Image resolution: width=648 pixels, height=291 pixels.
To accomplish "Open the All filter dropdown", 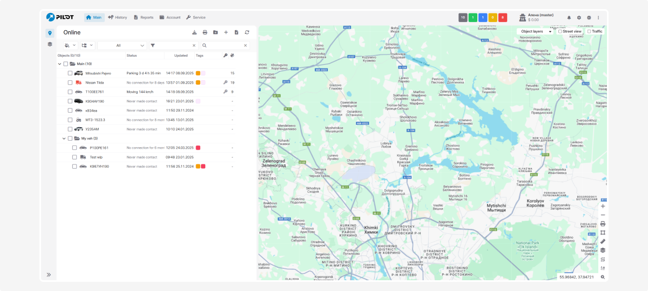I will (122, 45).
